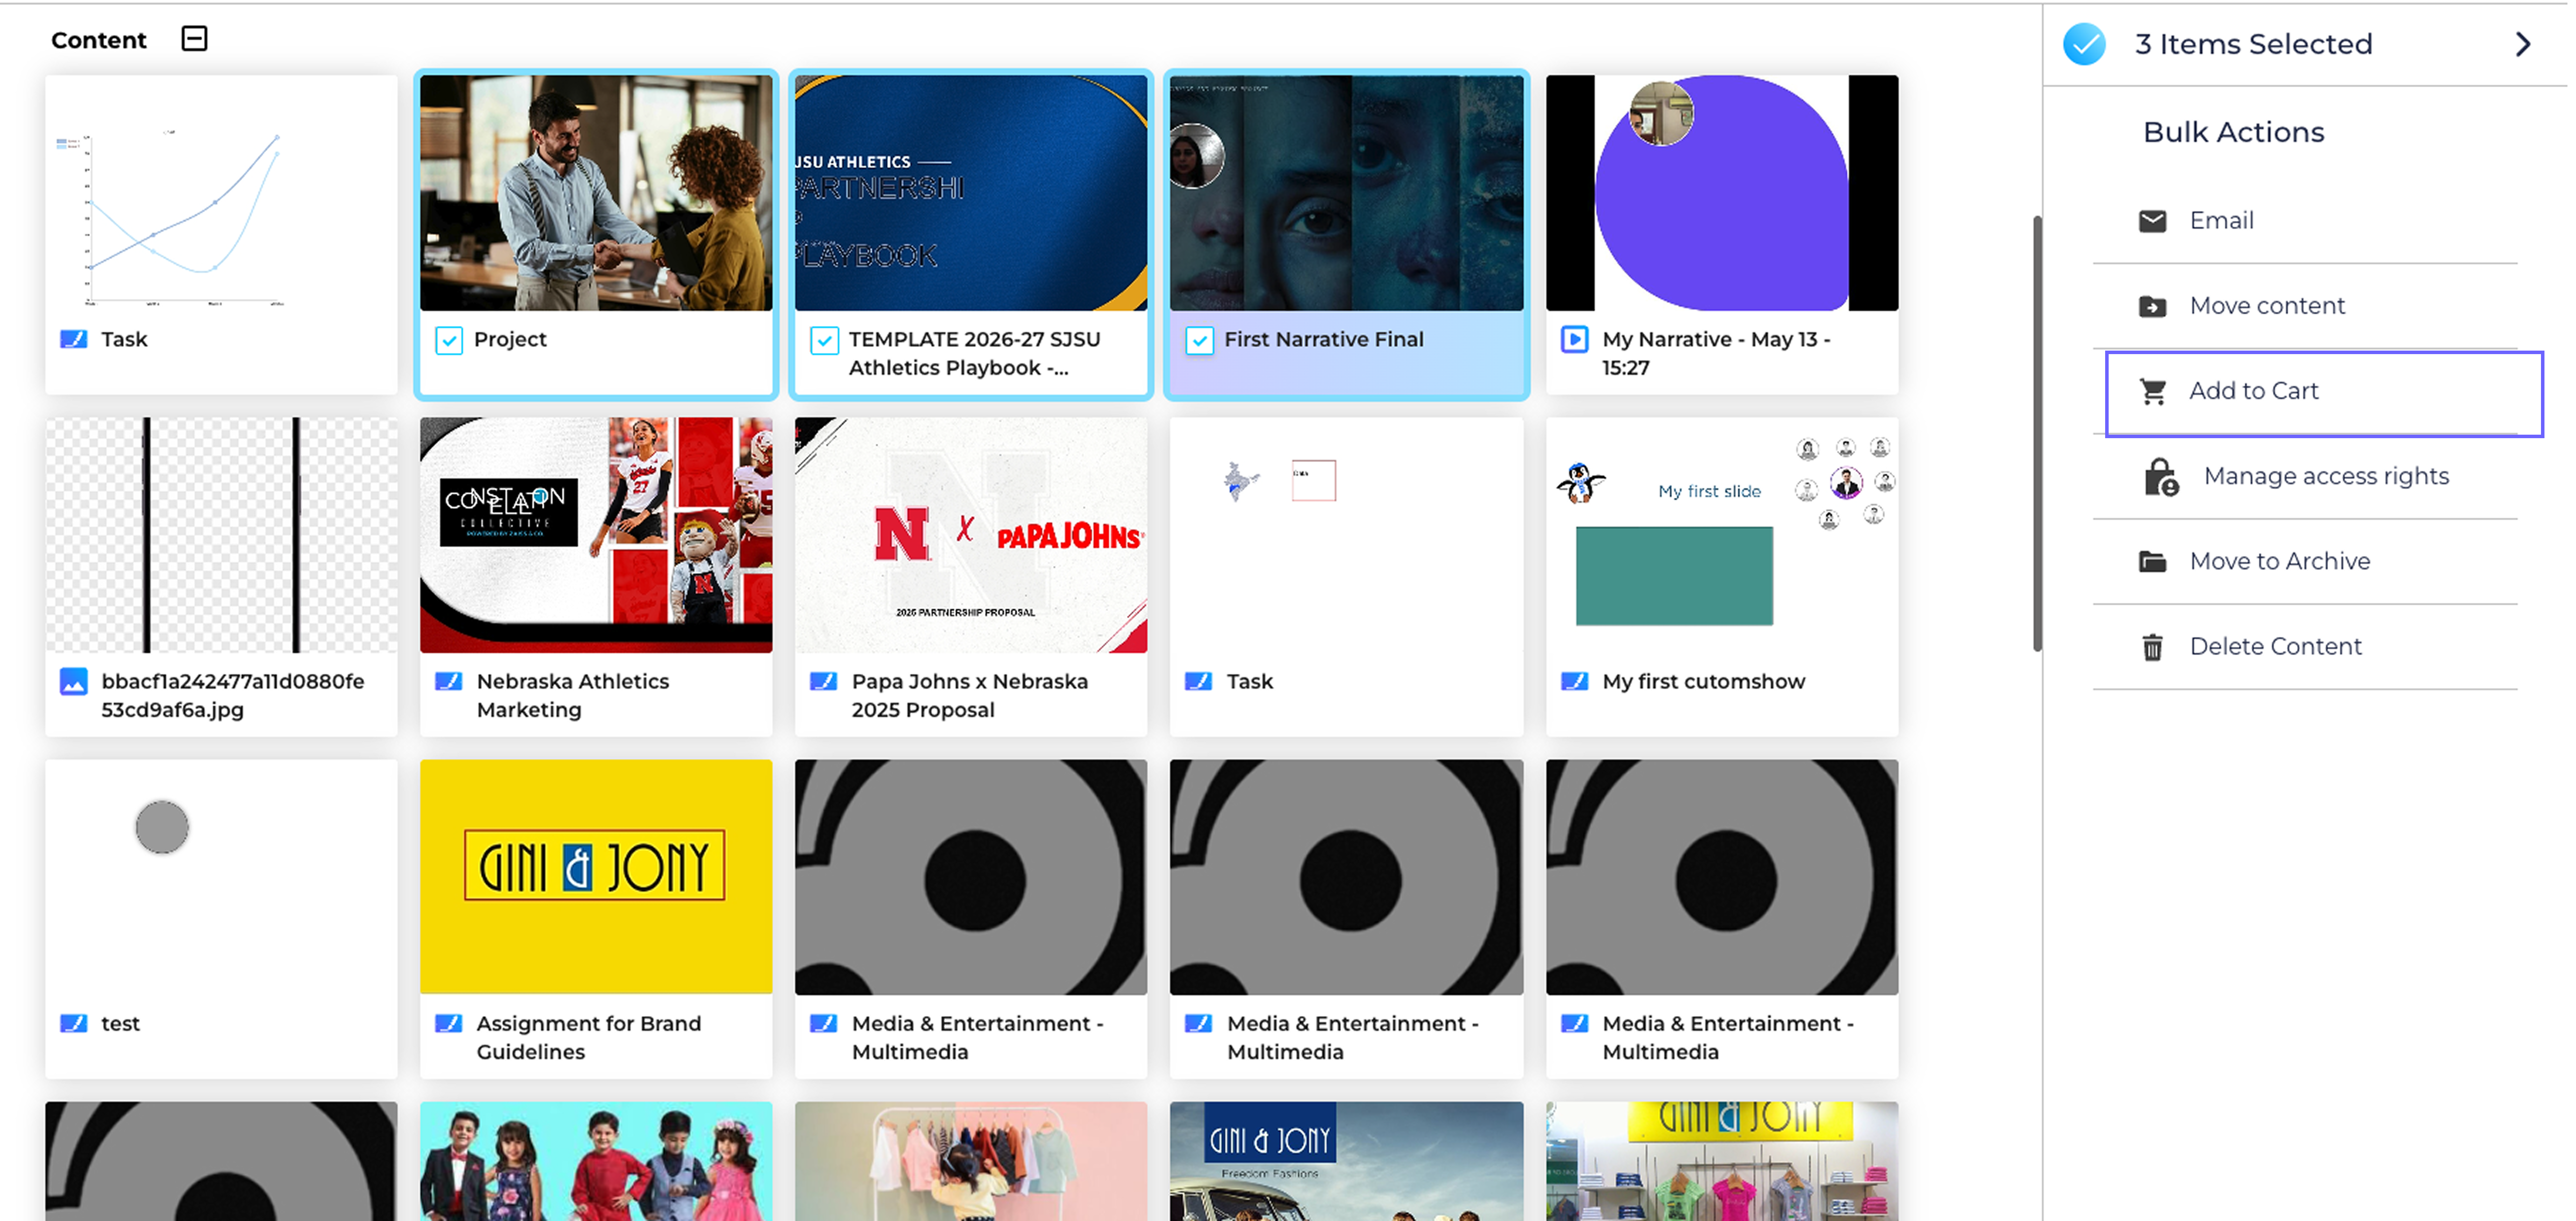Choose Move to Archive

pyautogui.click(x=2305, y=562)
